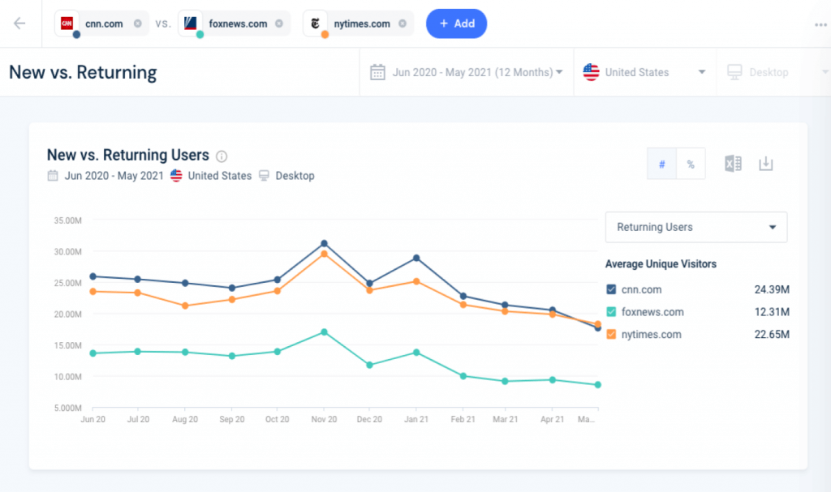The width and height of the screenshot is (831, 492).
Task: Open the Returning Users dropdown
Action: click(x=695, y=227)
